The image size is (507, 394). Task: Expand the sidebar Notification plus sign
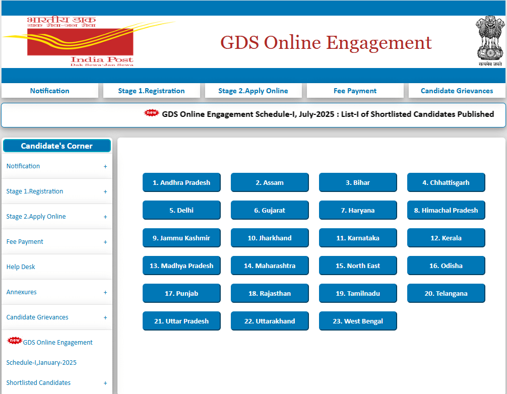point(105,166)
